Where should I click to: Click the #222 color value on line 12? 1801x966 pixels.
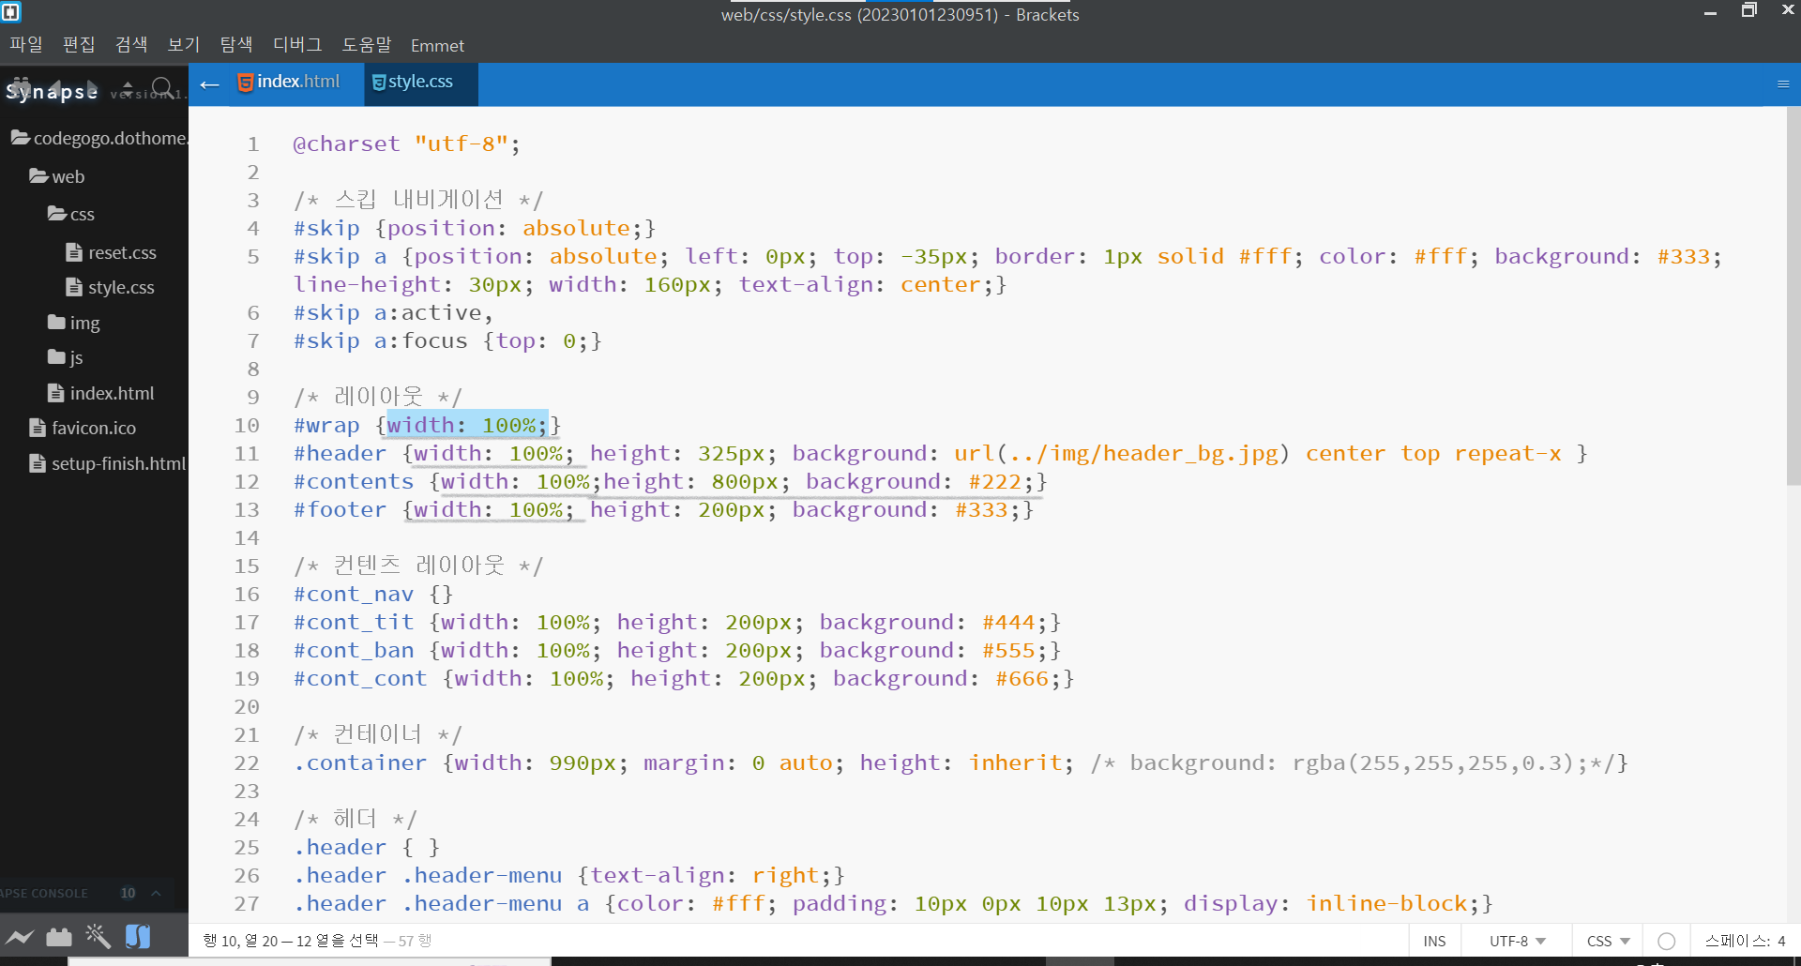(995, 481)
